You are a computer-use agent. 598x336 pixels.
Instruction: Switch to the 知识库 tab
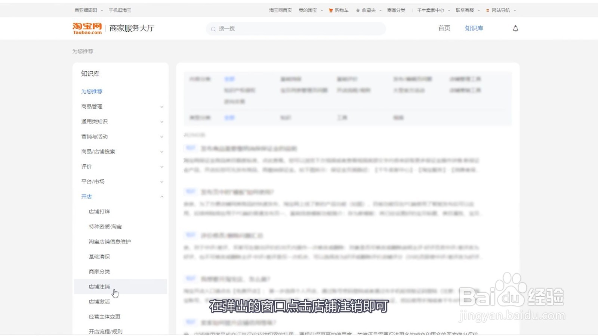(x=474, y=28)
